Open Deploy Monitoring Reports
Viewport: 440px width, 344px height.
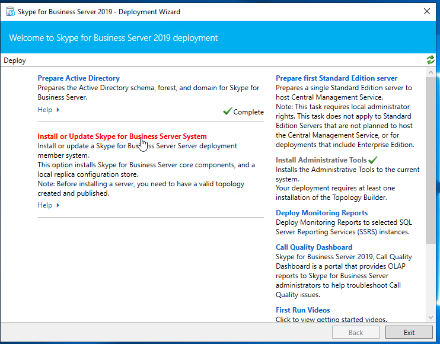click(x=321, y=213)
